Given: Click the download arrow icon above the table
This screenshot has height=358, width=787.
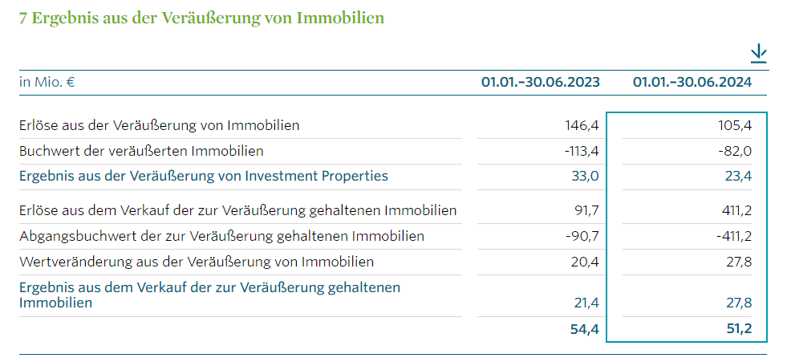Looking at the screenshot, I should pyautogui.click(x=758, y=53).
